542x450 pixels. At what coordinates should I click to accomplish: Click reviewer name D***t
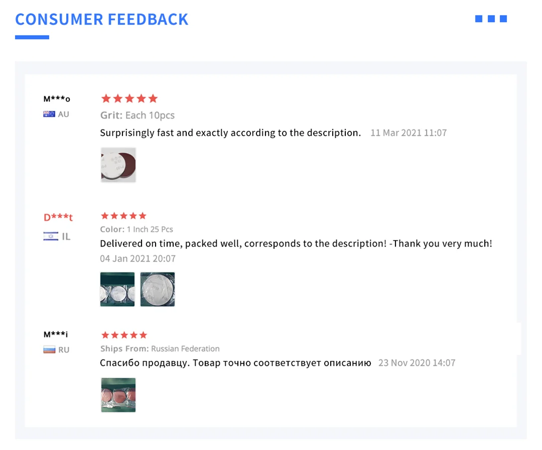(58, 217)
